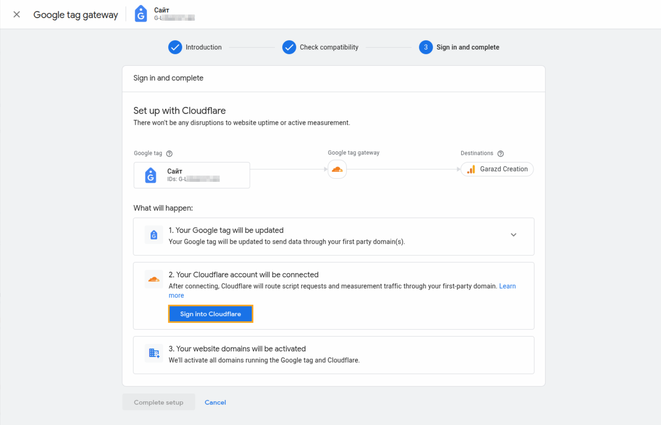
Task: Open the Learn more link
Action: (x=507, y=286)
